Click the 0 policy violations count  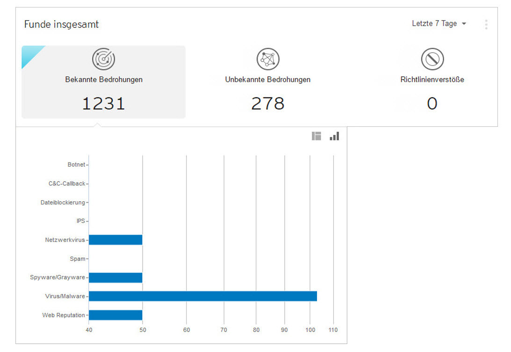pyautogui.click(x=432, y=103)
